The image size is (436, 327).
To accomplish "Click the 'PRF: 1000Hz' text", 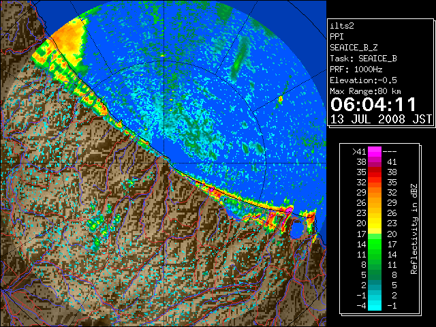I will coord(356,69).
